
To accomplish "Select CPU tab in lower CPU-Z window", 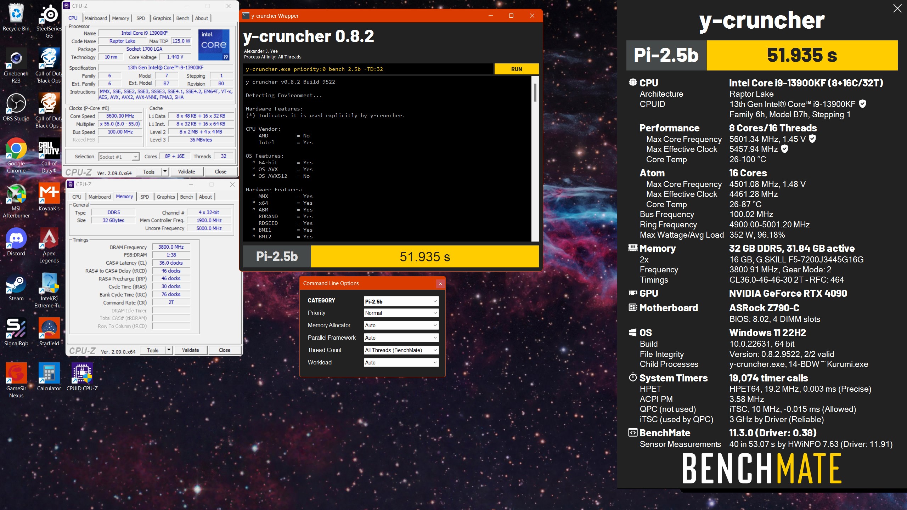I will [x=77, y=197].
